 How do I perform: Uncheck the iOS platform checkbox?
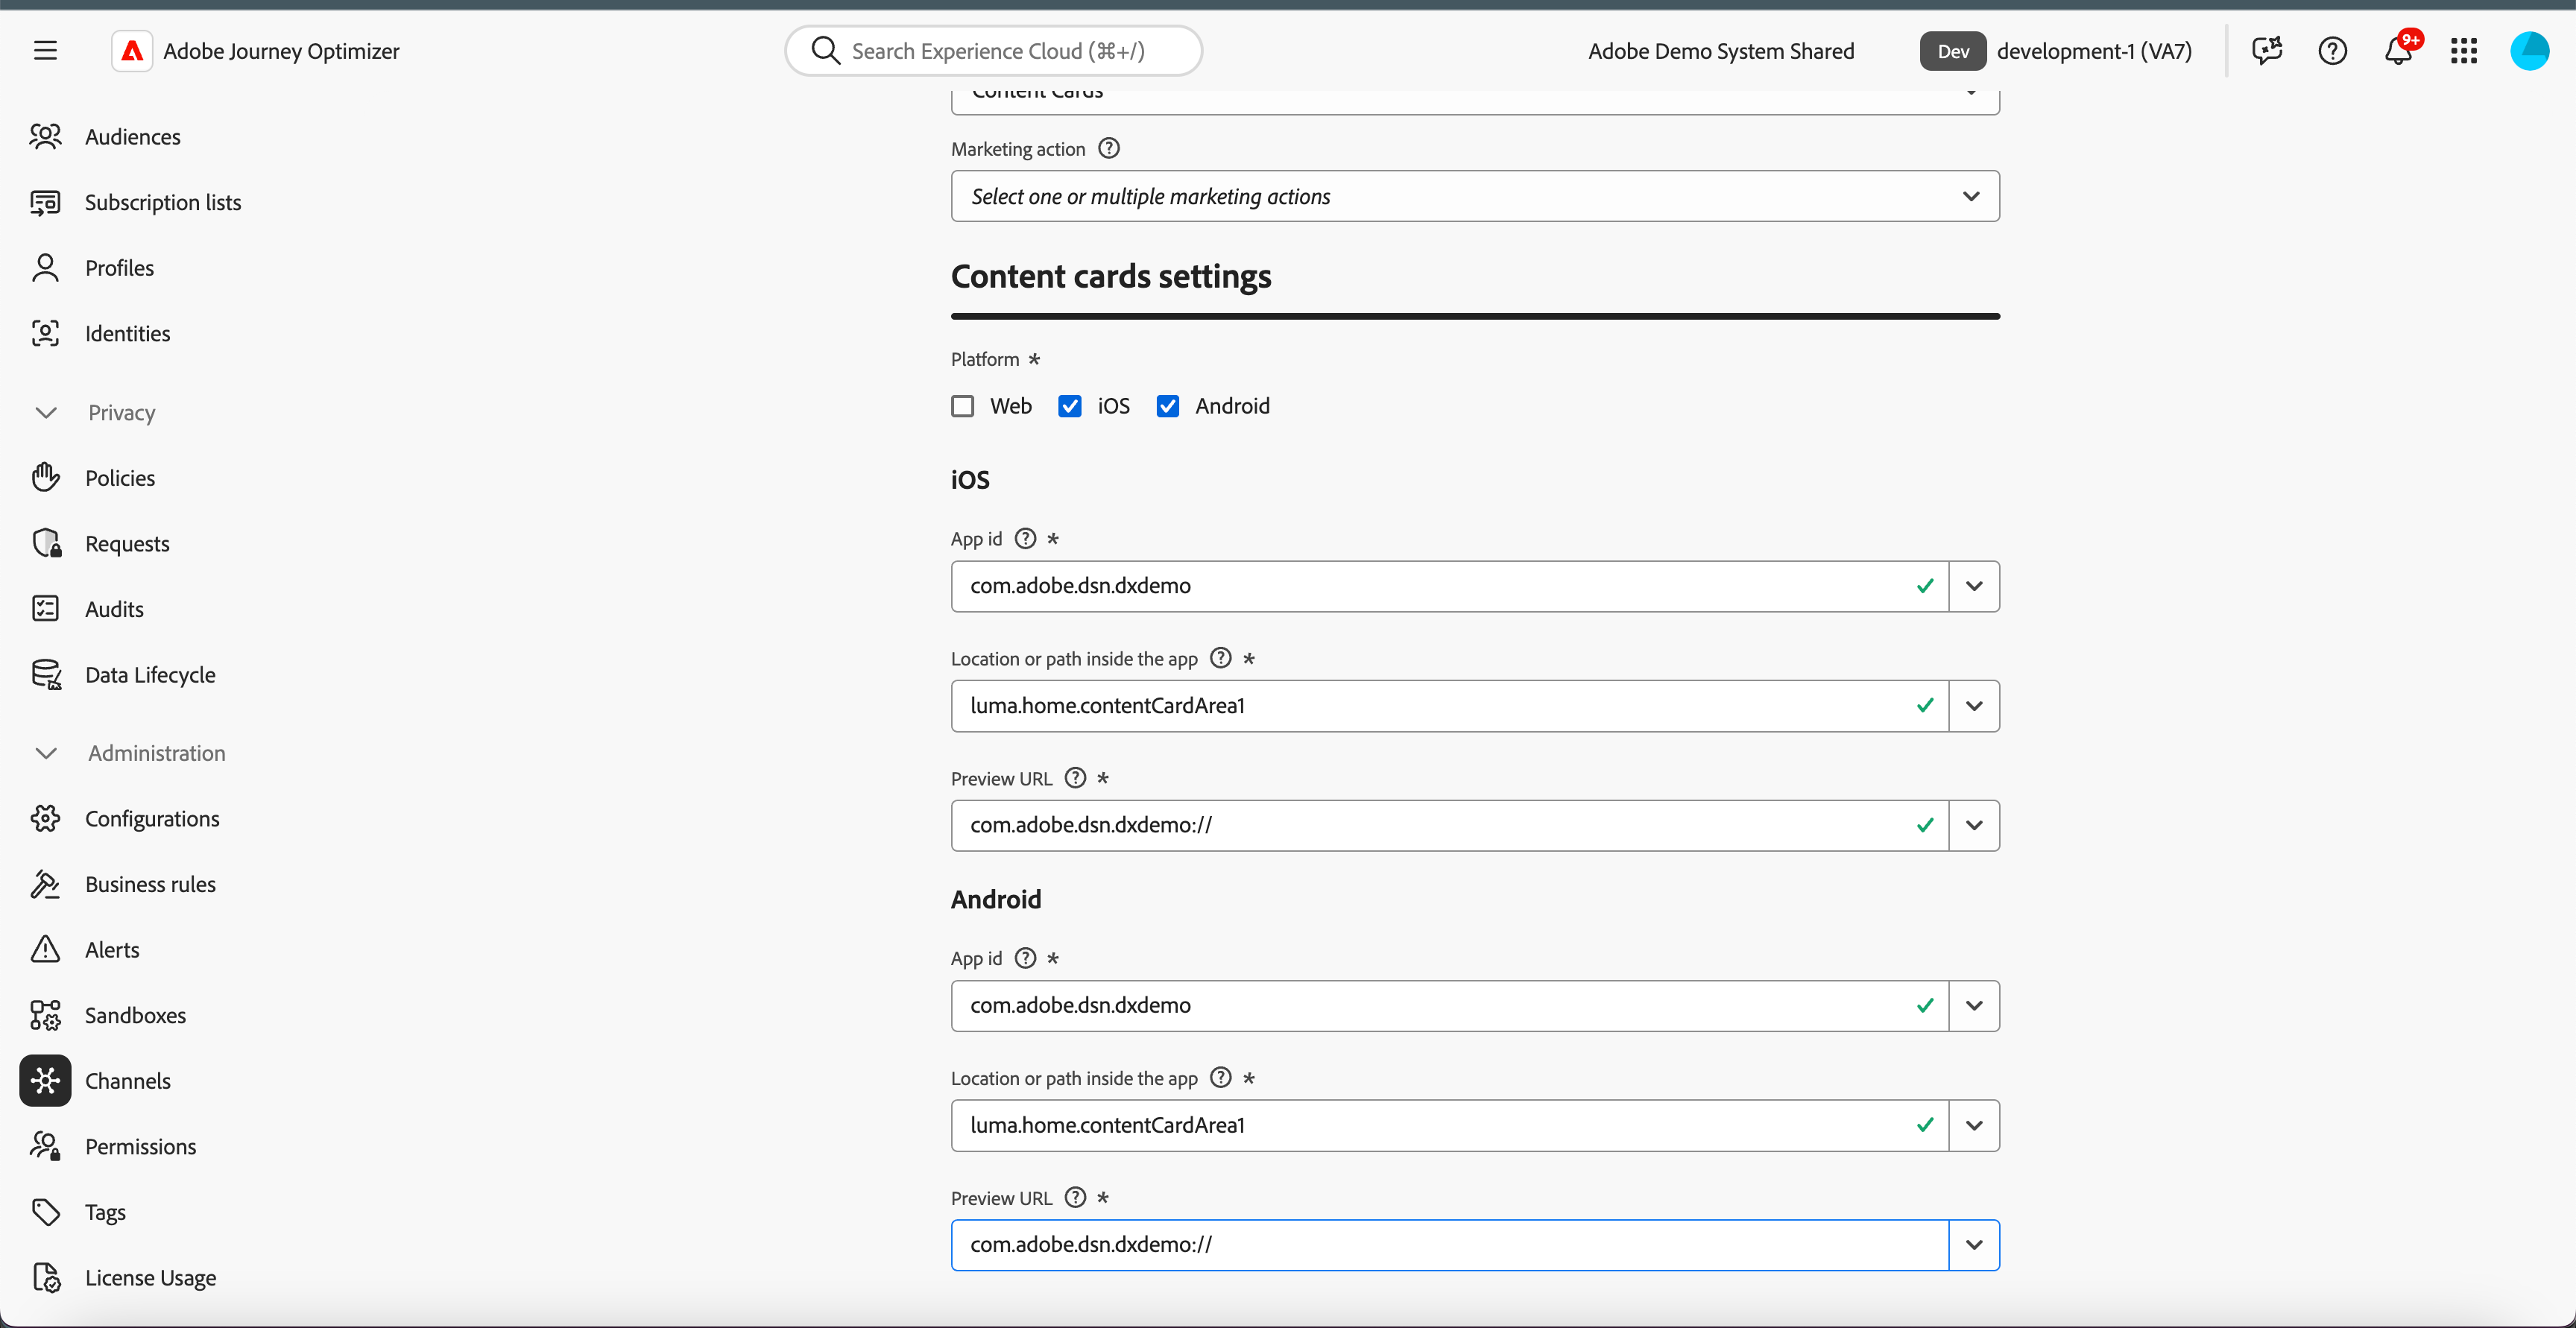1069,406
